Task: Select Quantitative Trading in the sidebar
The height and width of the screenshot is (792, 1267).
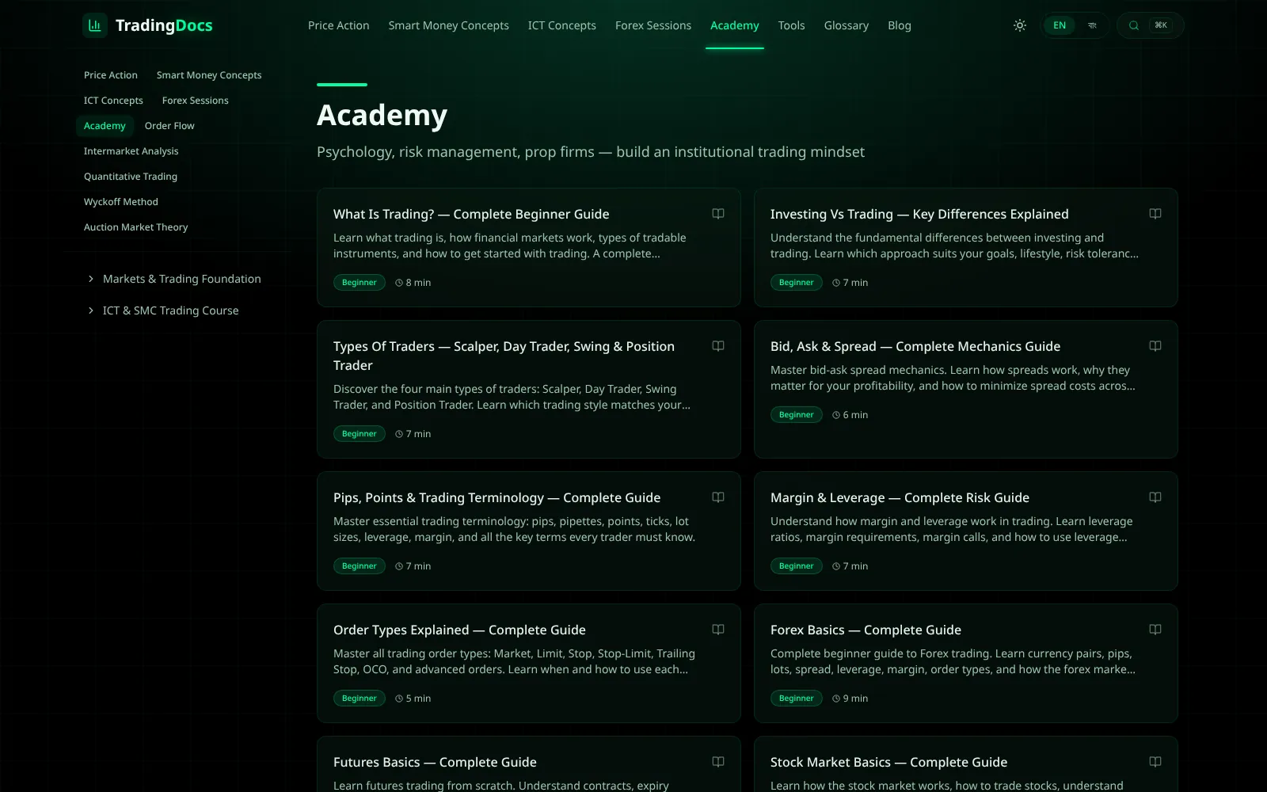Action: click(x=131, y=177)
